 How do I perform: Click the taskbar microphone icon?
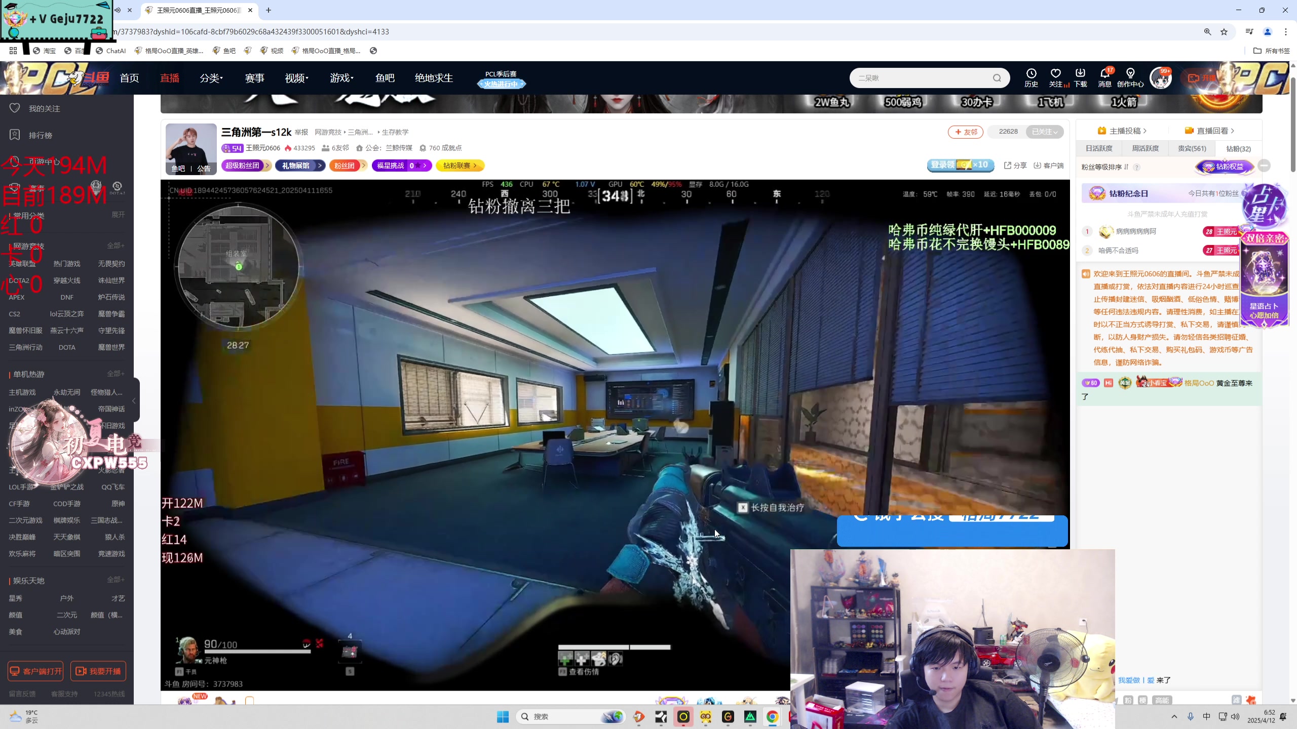click(1191, 716)
